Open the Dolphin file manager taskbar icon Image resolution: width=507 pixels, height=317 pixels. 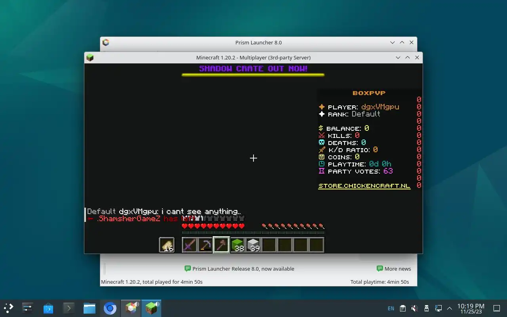pyautogui.click(x=90, y=308)
